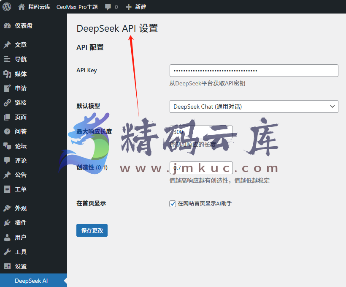
Task: Click the wrench icon beside 工具
Action: (x=7, y=252)
